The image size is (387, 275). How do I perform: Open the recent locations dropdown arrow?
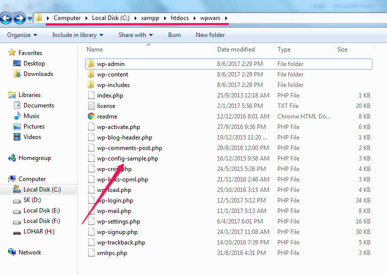click(30, 18)
